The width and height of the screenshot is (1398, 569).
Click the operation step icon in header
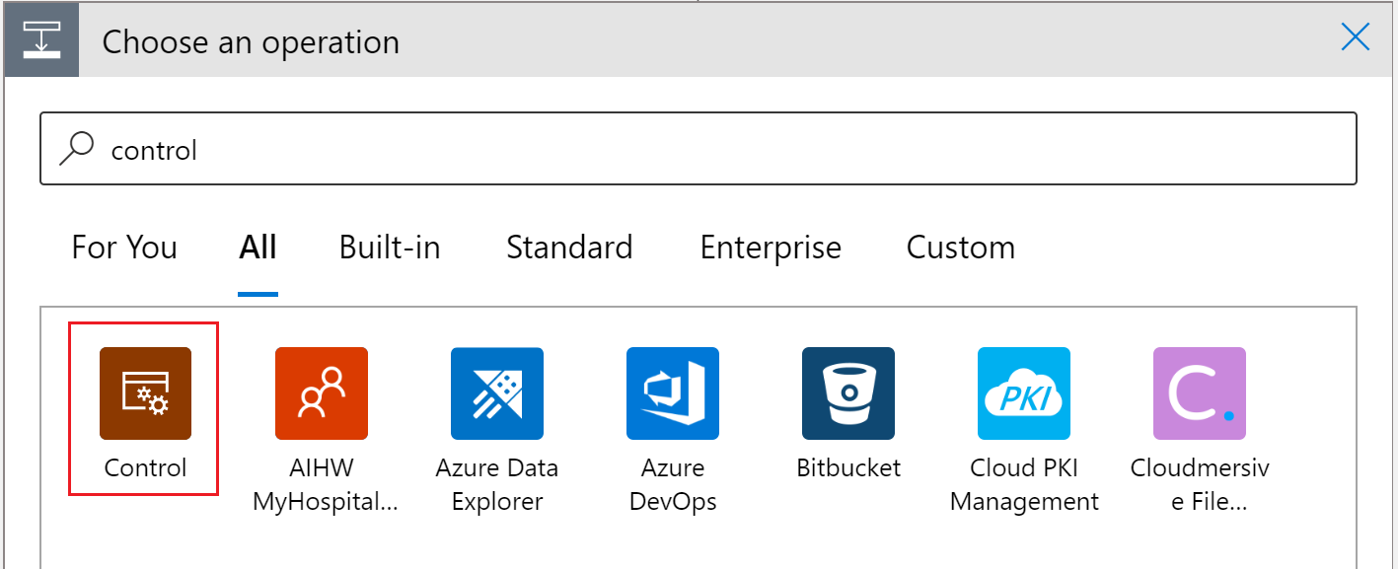pos(41,41)
